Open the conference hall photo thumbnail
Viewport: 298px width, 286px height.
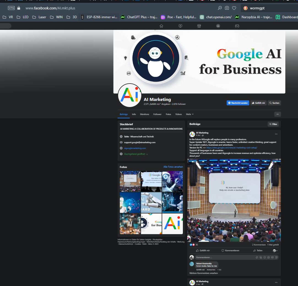(130, 181)
